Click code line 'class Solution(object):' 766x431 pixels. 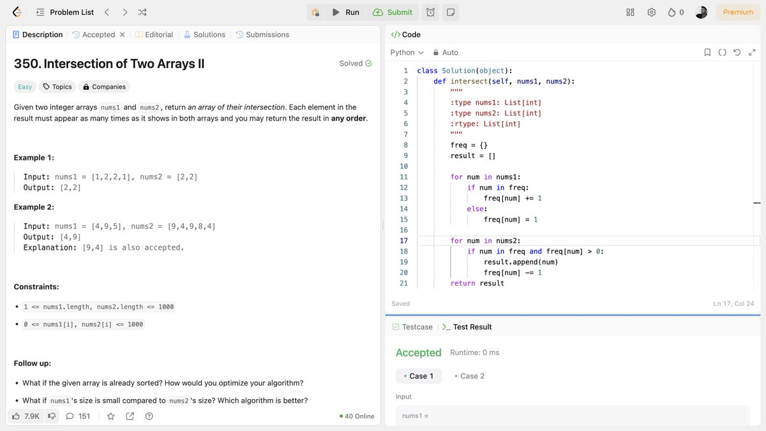click(x=464, y=71)
